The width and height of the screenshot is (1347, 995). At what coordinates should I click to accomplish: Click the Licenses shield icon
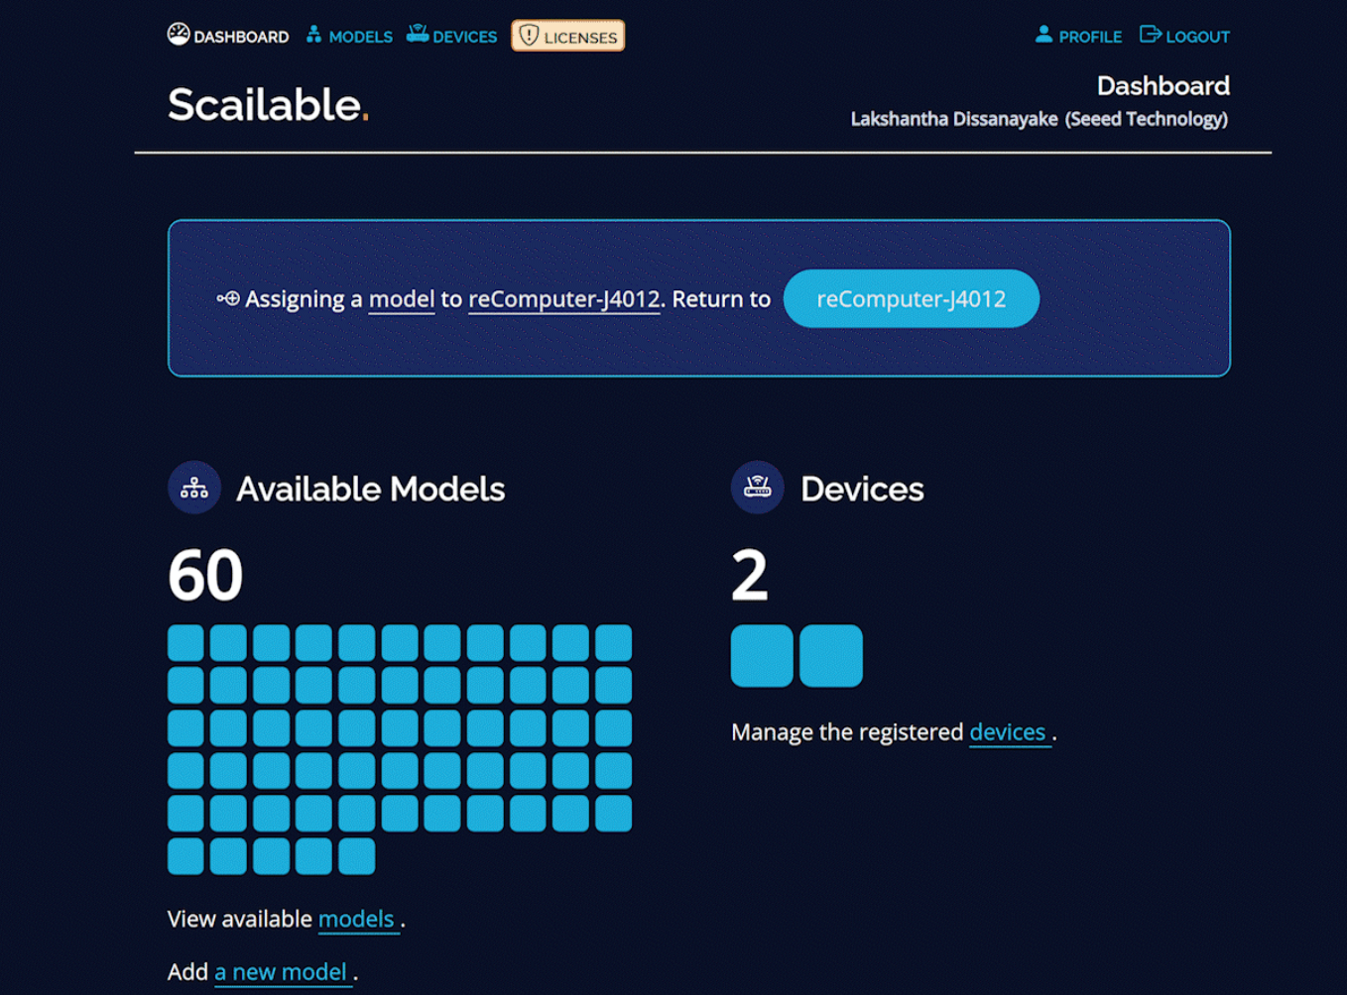[529, 36]
